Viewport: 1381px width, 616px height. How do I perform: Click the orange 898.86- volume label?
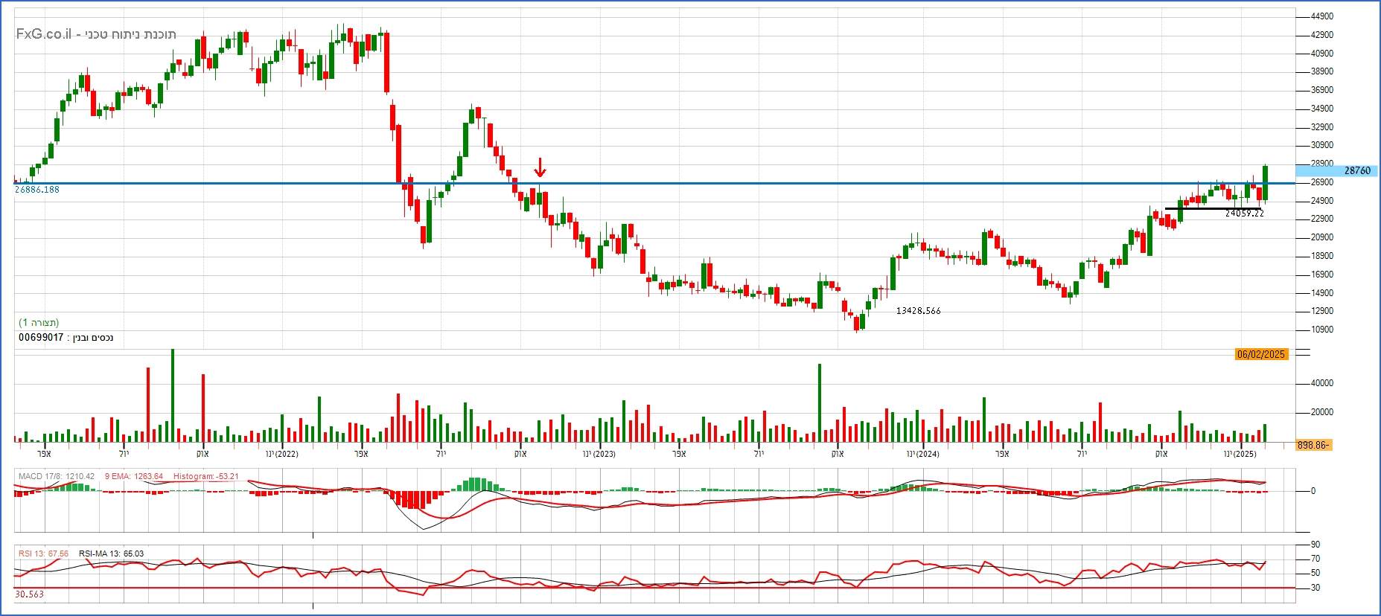[1314, 445]
